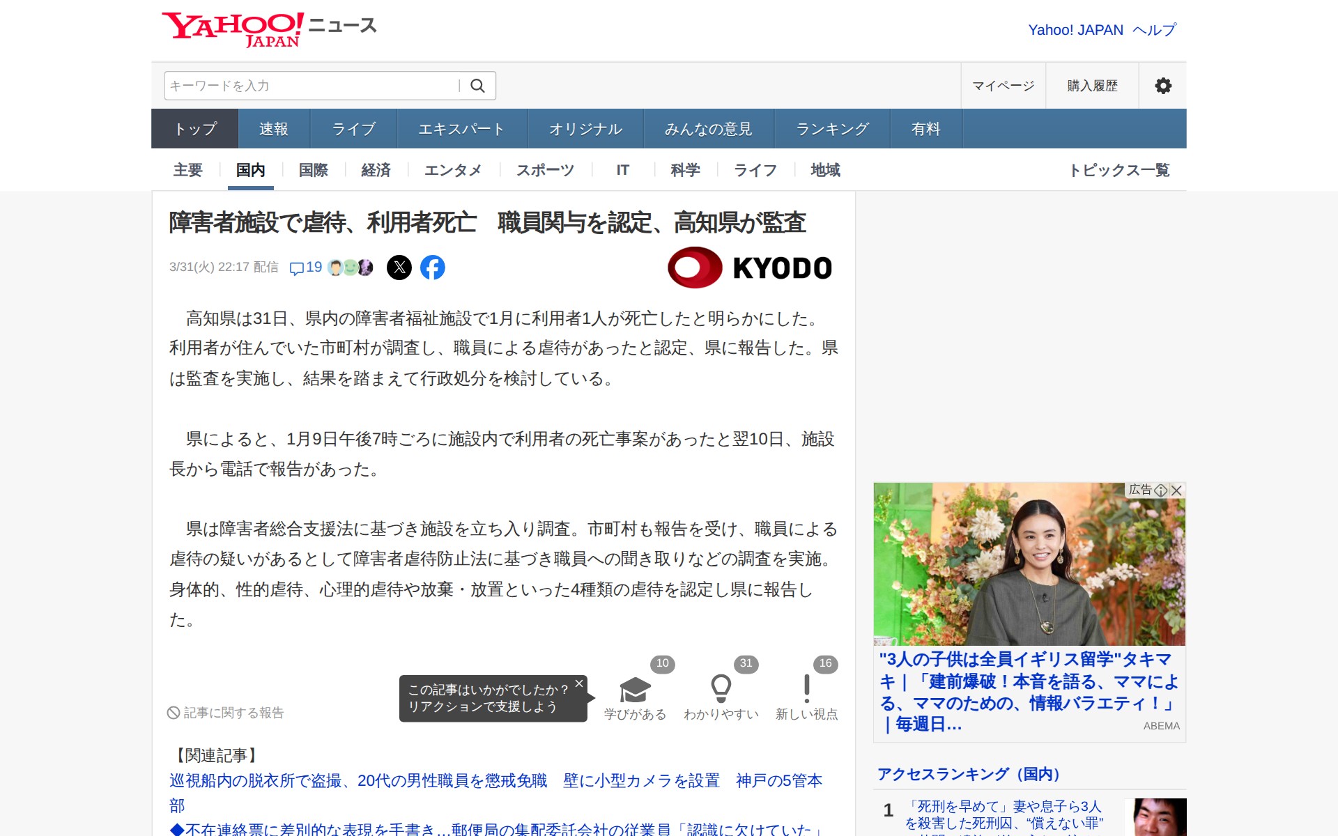This screenshot has height=836, width=1338.
Task: Click the search magnifier icon
Action: pos(477,86)
